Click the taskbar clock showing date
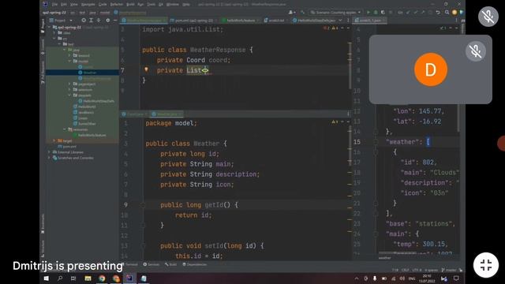 click(x=427, y=278)
